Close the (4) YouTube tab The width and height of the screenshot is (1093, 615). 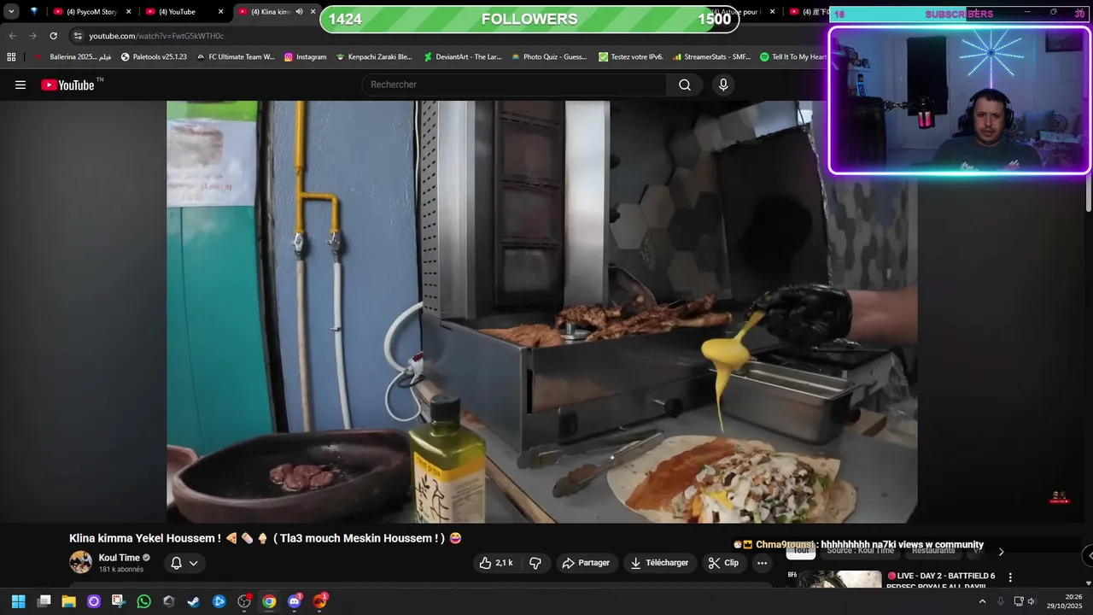220,12
